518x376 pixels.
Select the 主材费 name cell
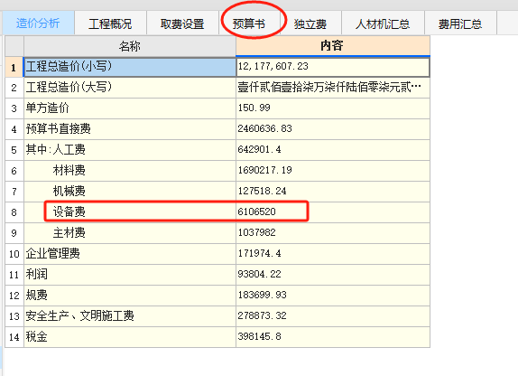coord(130,233)
